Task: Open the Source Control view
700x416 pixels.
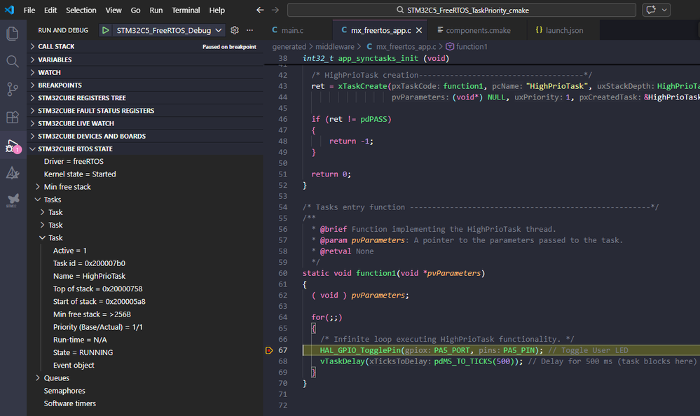Action: (x=13, y=89)
